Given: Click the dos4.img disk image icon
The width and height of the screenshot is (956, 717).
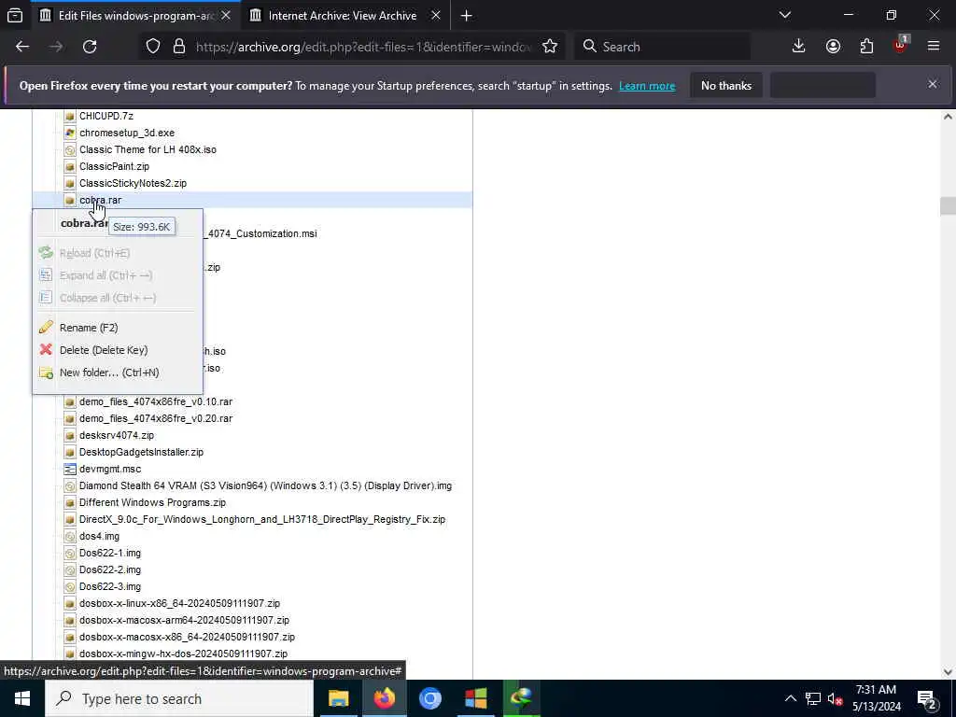Looking at the screenshot, I should tap(69, 537).
